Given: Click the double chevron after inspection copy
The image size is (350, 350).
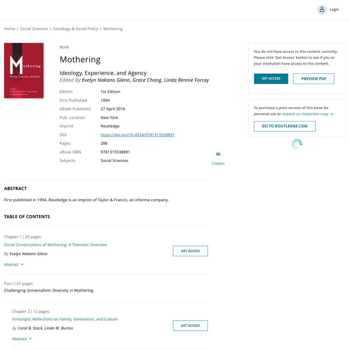Looking at the screenshot, I should [x=332, y=114].
